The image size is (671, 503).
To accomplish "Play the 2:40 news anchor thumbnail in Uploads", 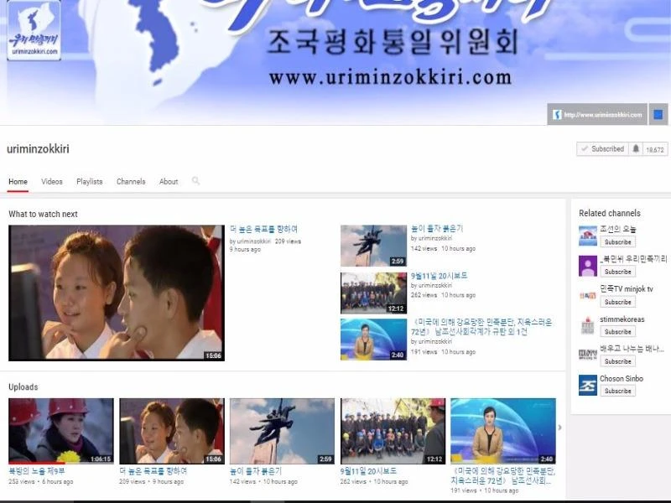I will point(503,431).
